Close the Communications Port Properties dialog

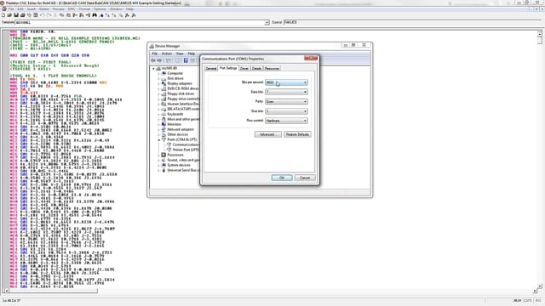(x=311, y=59)
